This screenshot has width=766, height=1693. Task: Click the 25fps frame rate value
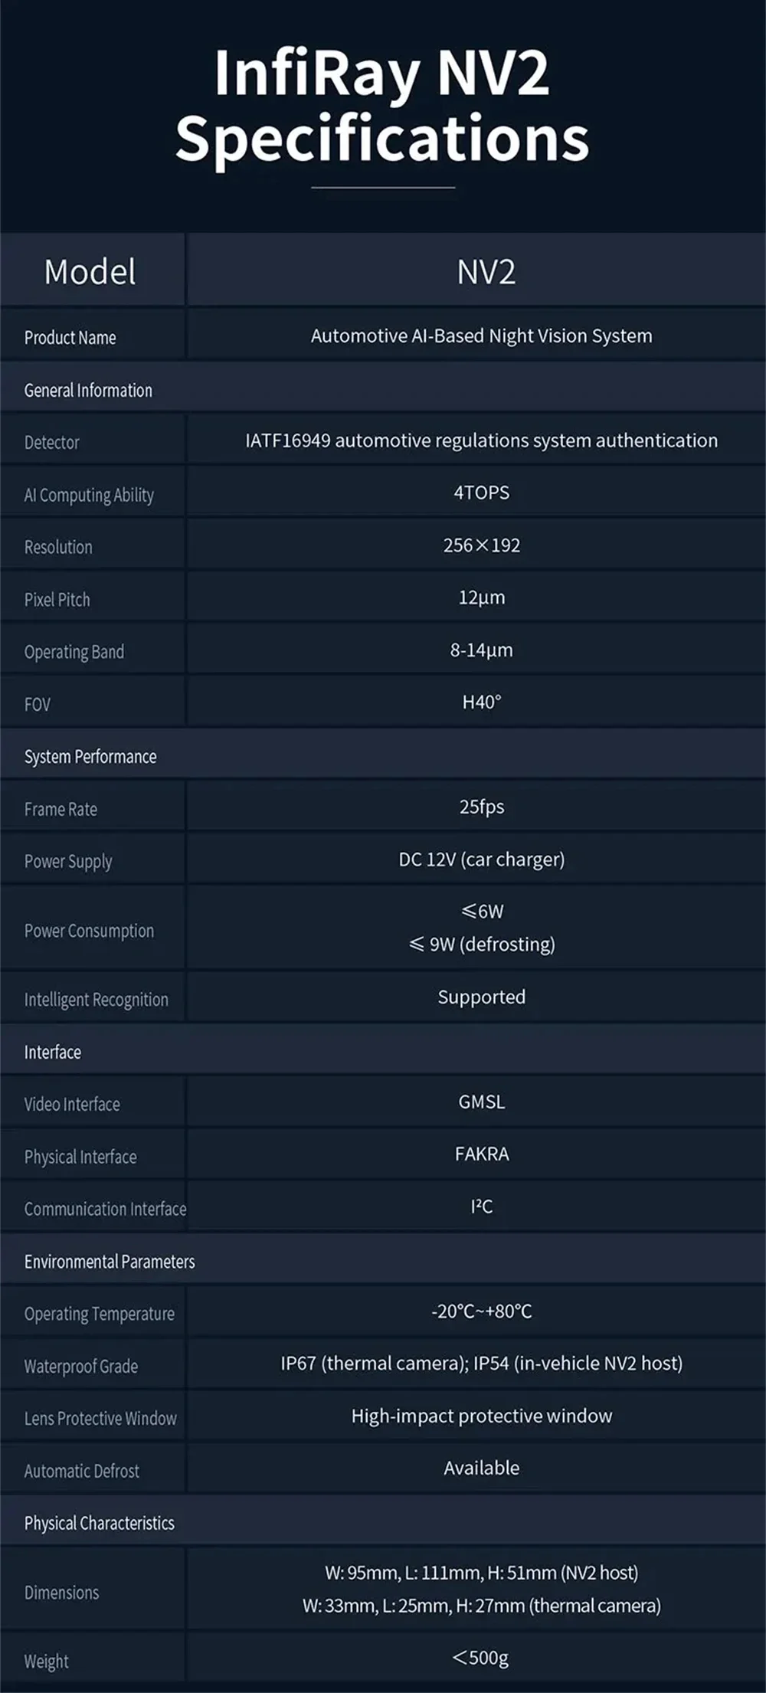(481, 807)
